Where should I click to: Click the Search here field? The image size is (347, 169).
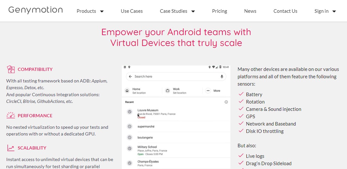176,77
